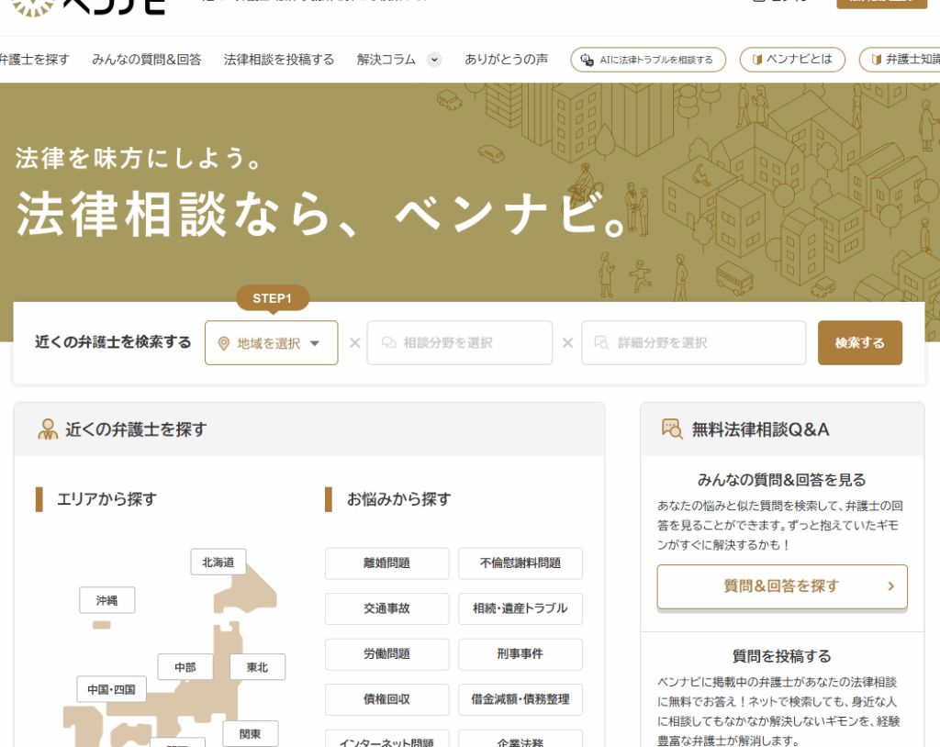This screenshot has width=940, height=747.
Task: Click the Bennavi sun logo icon
Action: pyautogui.click(x=31, y=7)
